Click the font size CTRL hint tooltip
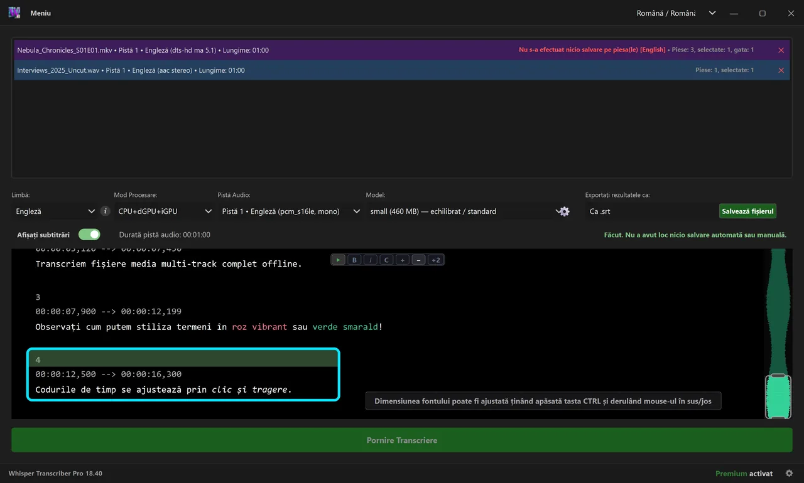This screenshot has height=483, width=804. point(543,401)
